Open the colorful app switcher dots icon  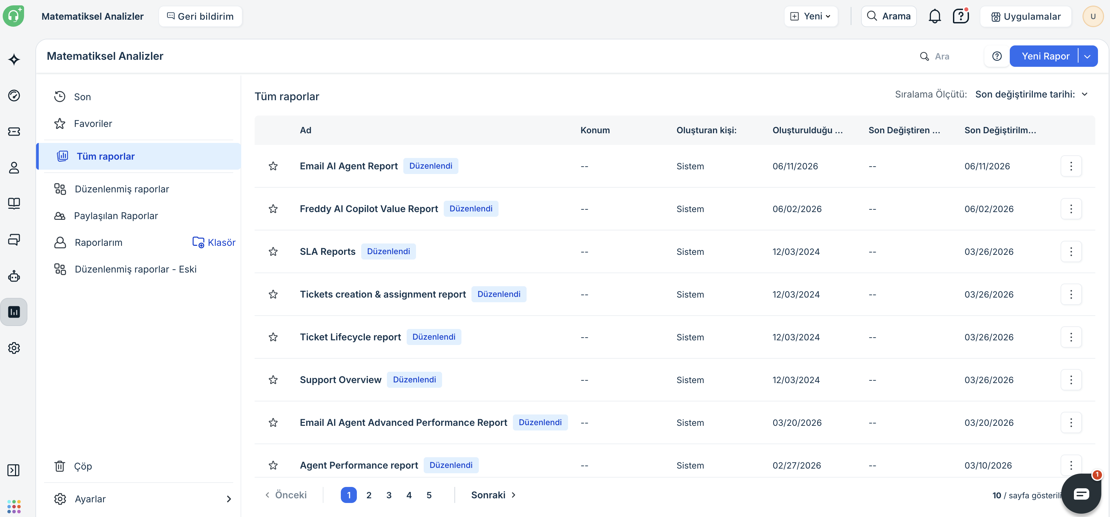[14, 506]
